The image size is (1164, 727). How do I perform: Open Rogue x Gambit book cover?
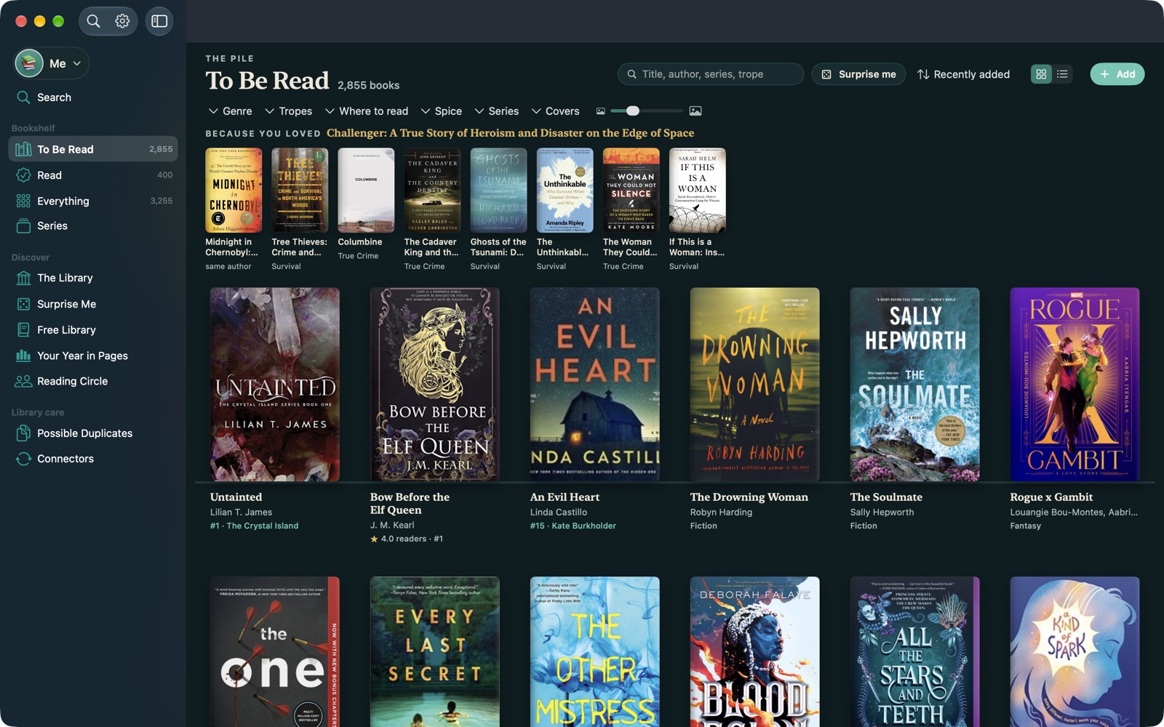pos(1075,385)
